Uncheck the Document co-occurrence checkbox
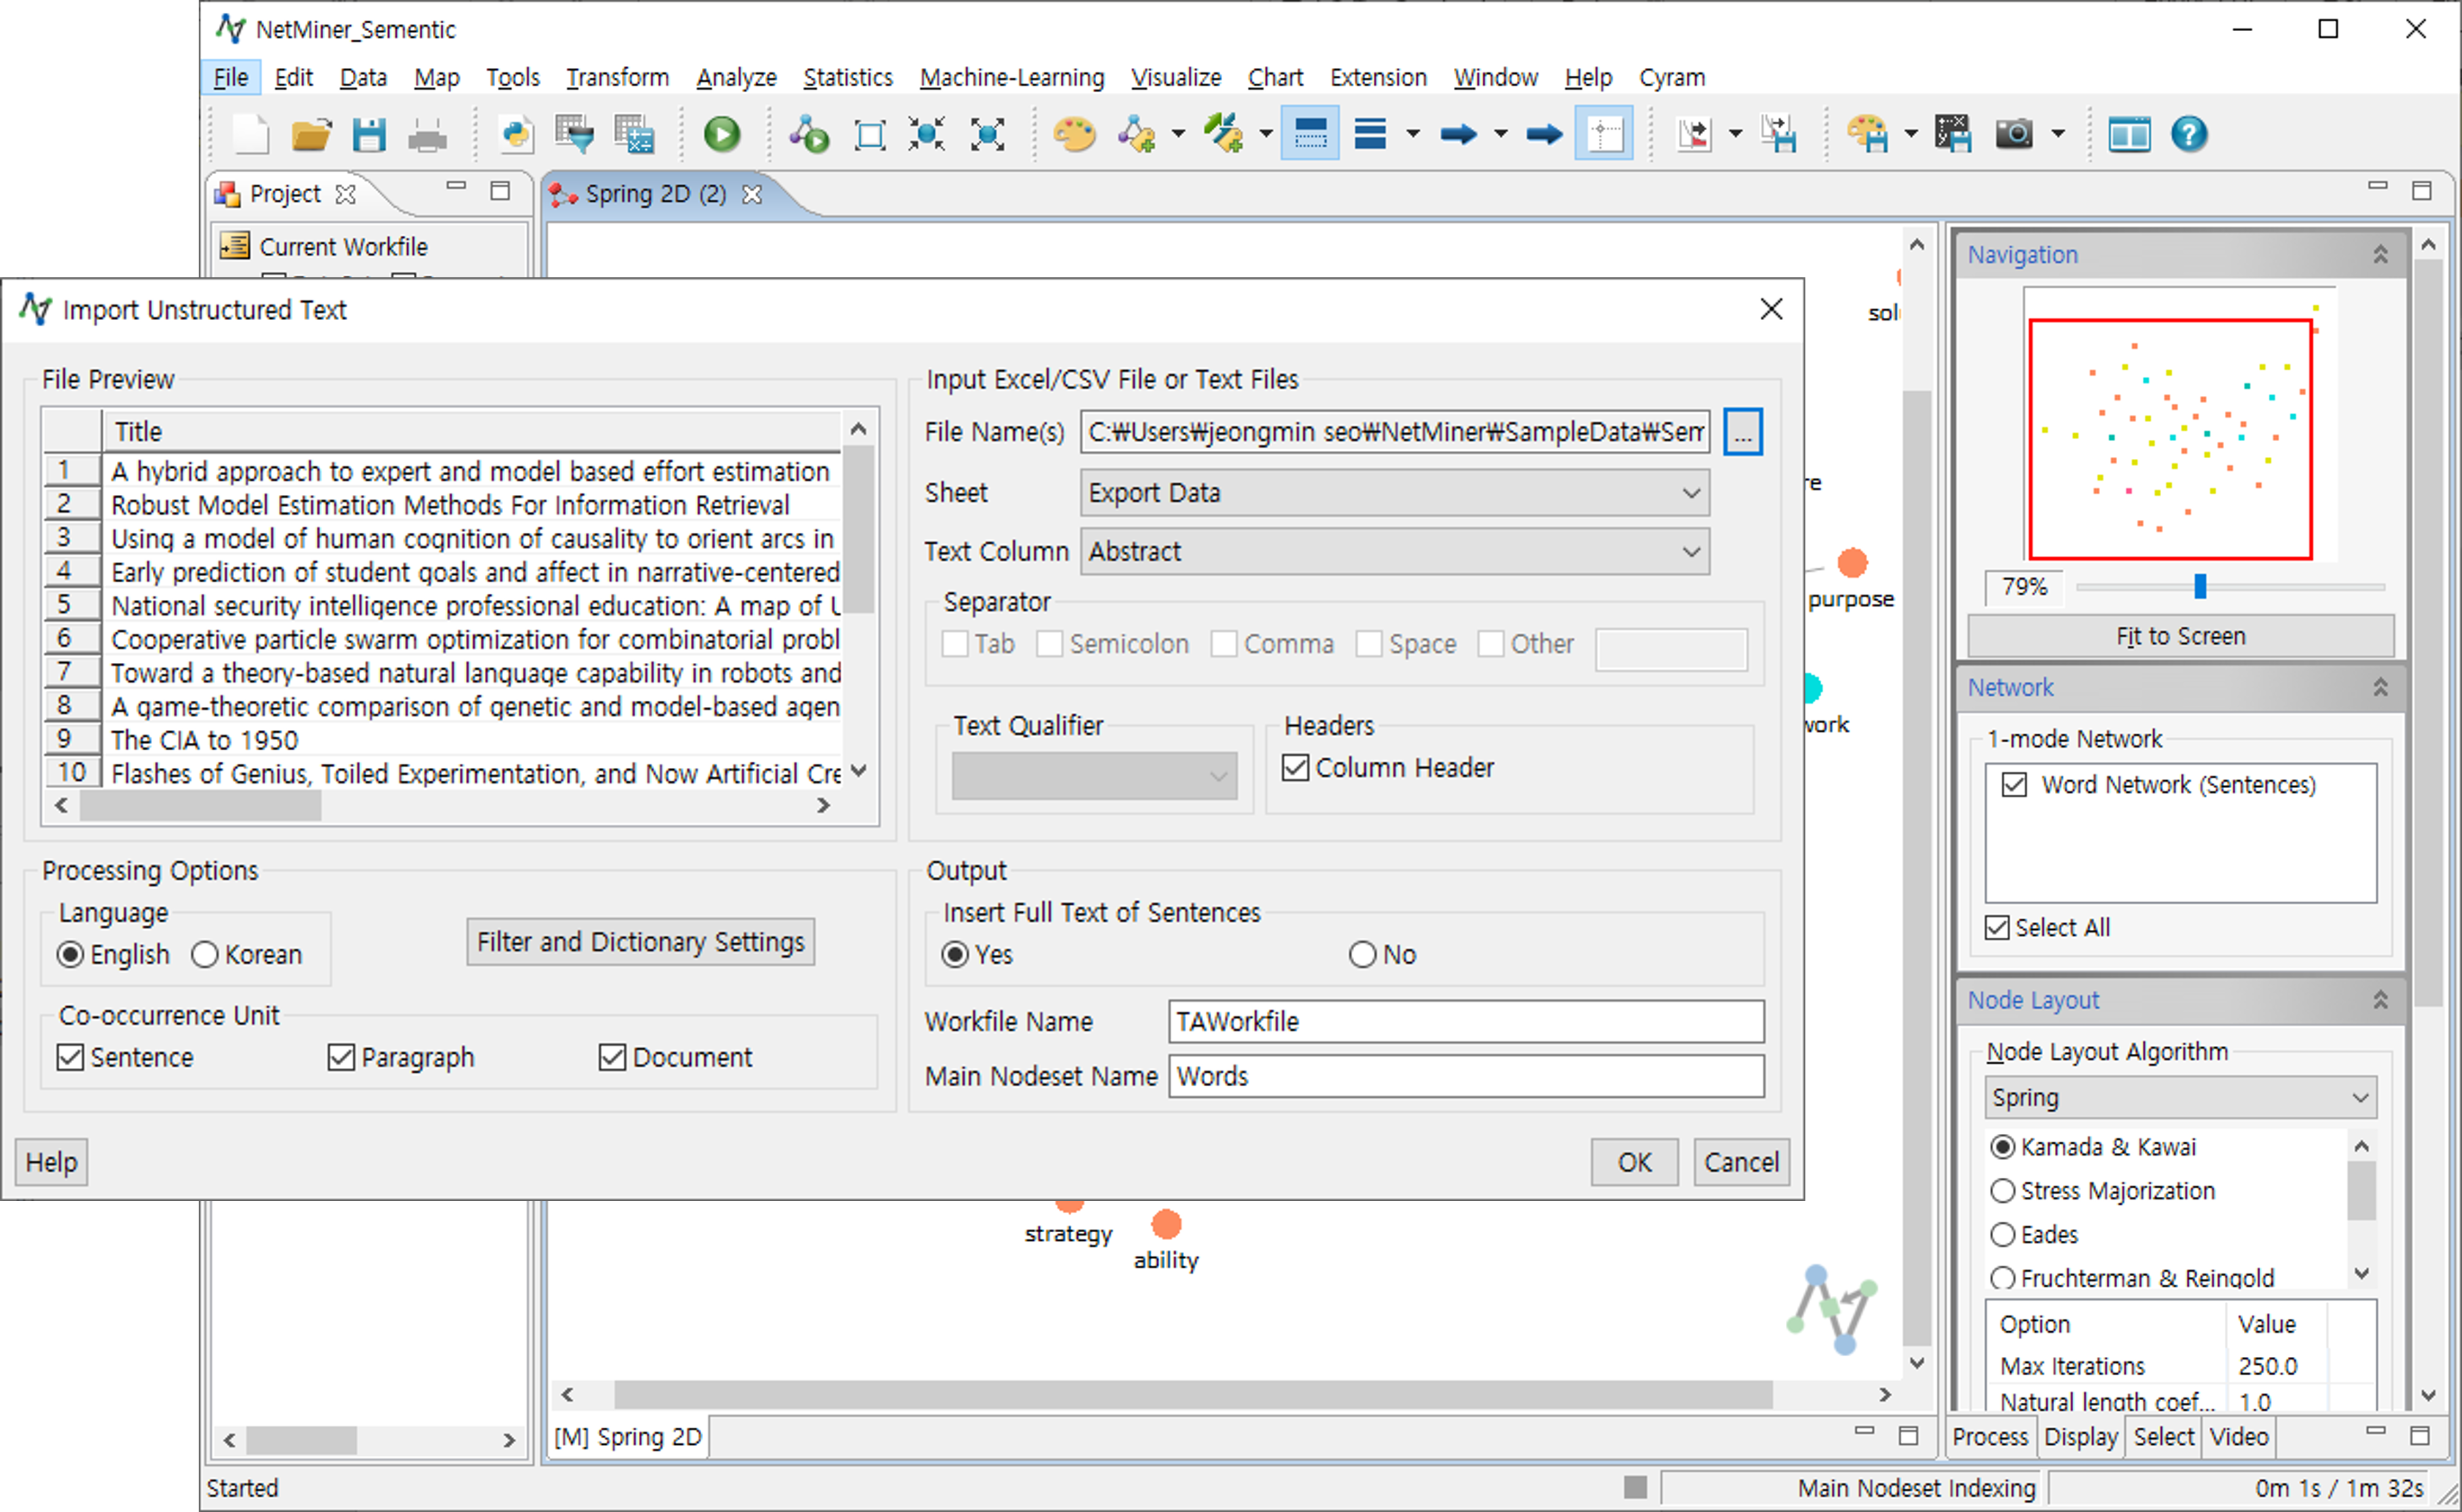The width and height of the screenshot is (2462, 1512). point(613,1057)
